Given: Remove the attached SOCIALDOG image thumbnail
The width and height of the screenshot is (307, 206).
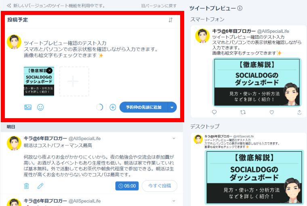Looking at the screenshot, I should 49,70.
